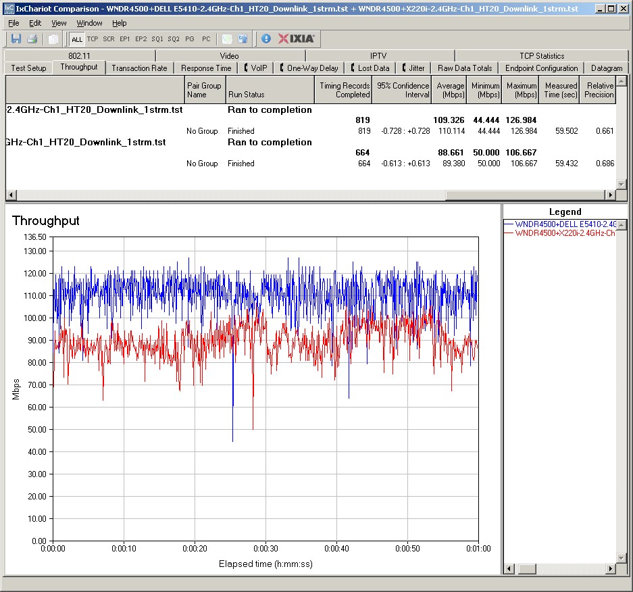This screenshot has height=592, width=633.
Task: Select the SQ2 filter toolbar button
Action: tap(174, 39)
